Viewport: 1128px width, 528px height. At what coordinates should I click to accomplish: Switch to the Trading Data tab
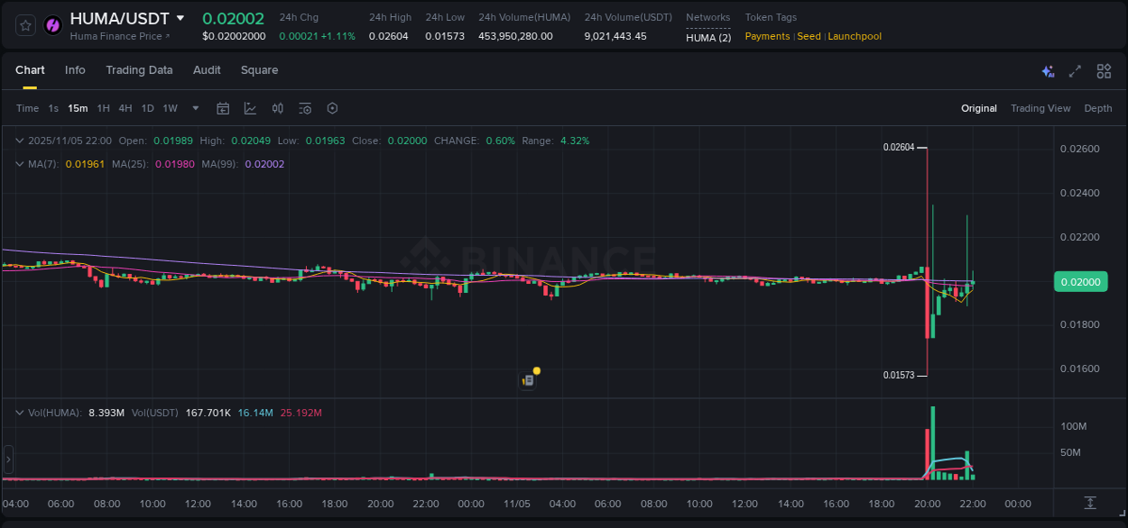click(139, 70)
